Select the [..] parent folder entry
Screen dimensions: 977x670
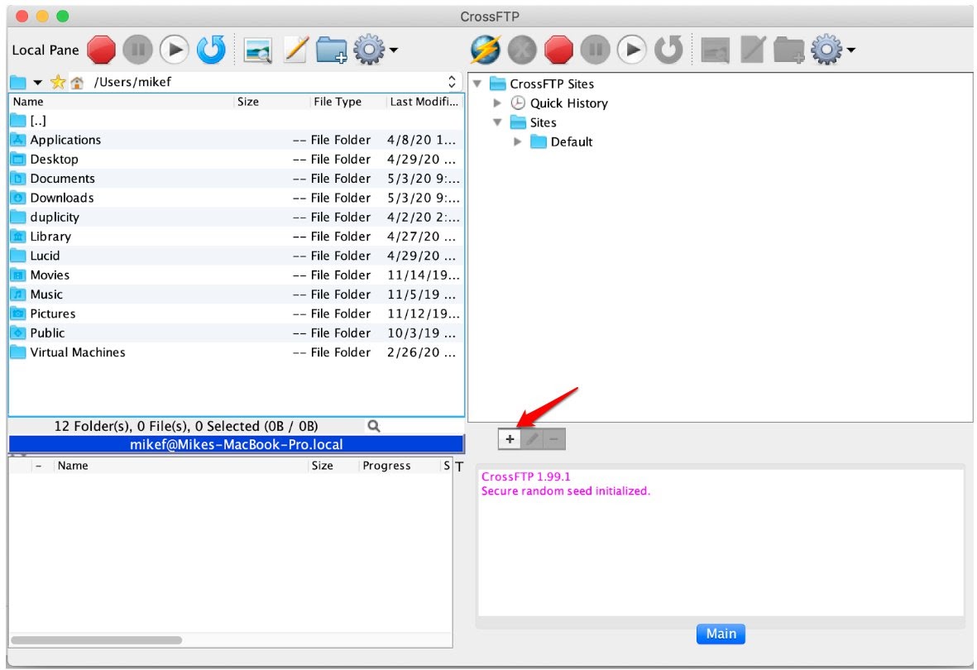[236, 120]
